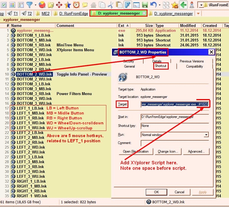Click the scissors cut icon
Viewport: 229px width, 207px height.
point(111,5)
